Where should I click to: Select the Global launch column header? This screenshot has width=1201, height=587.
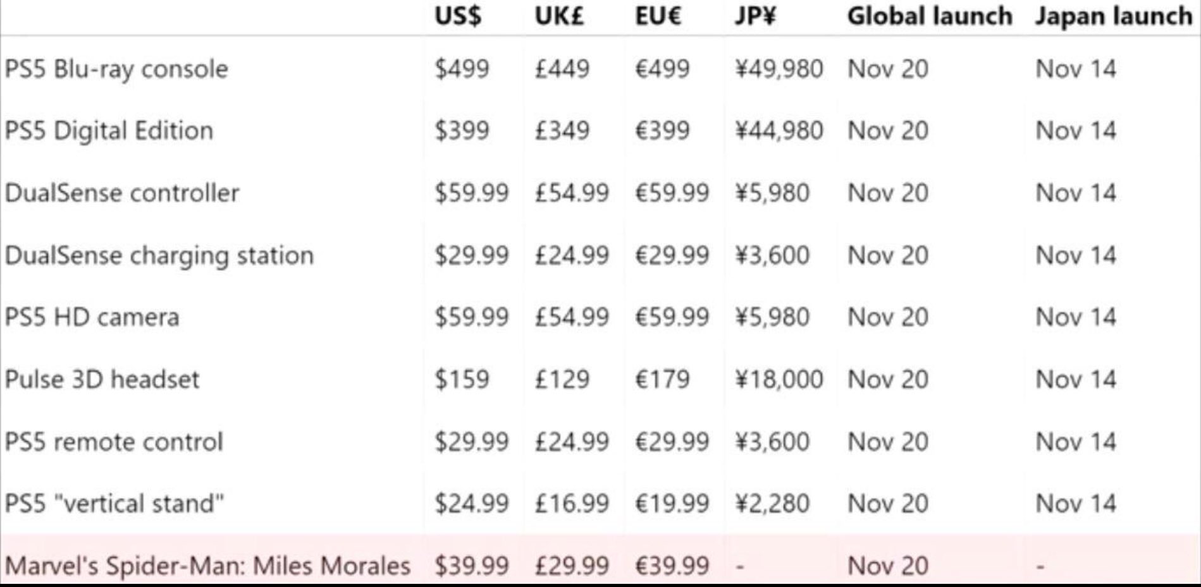929,16
